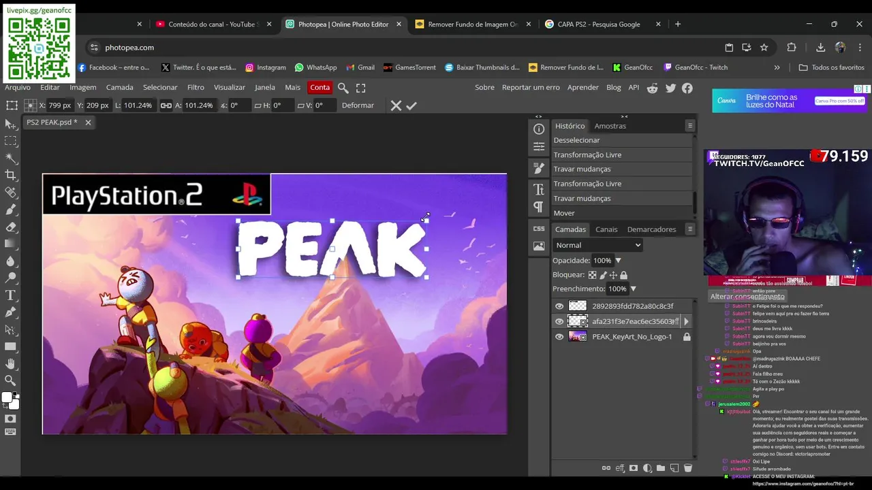This screenshot has width=872, height=490.
Task: Select the Rectangle shape tool
Action: [x=11, y=346]
